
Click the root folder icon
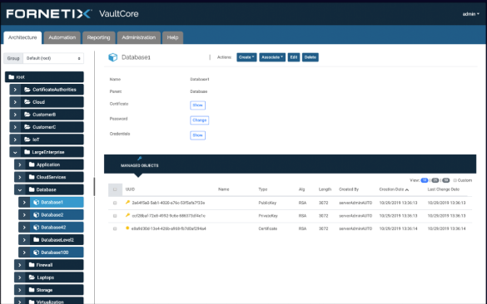click(x=12, y=77)
